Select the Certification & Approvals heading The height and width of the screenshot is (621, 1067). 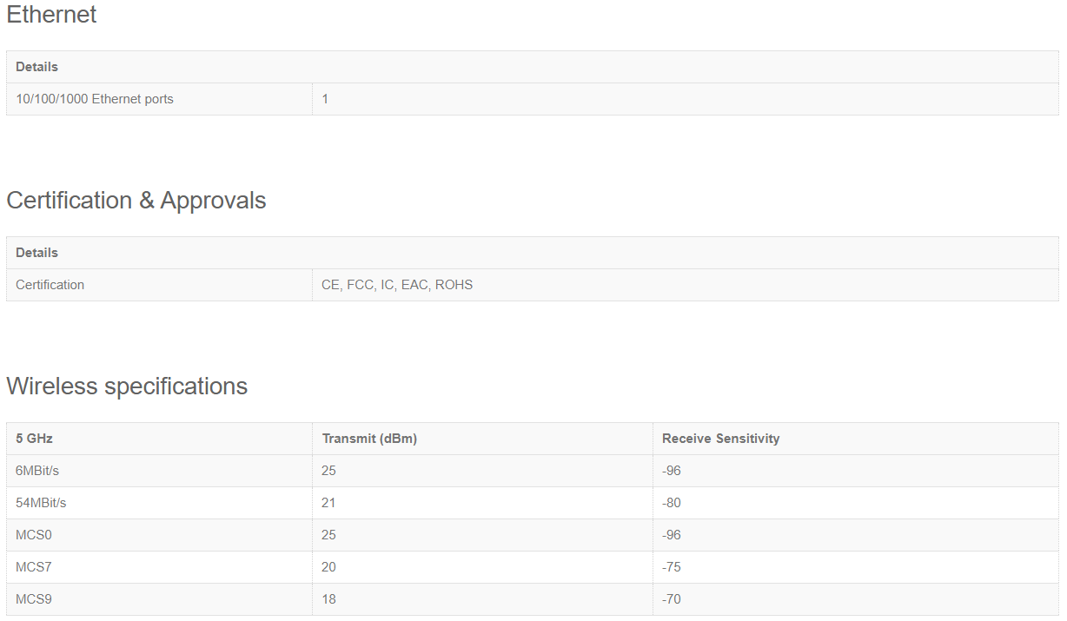(x=136, y=201)
